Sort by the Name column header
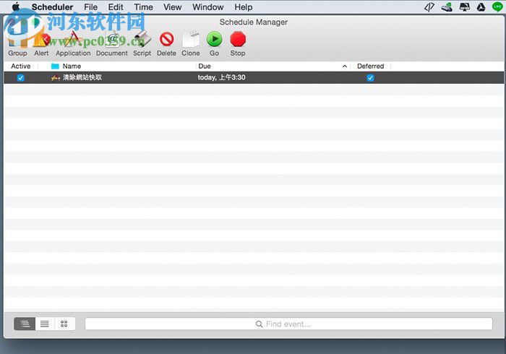 click(x=72, y=66)
